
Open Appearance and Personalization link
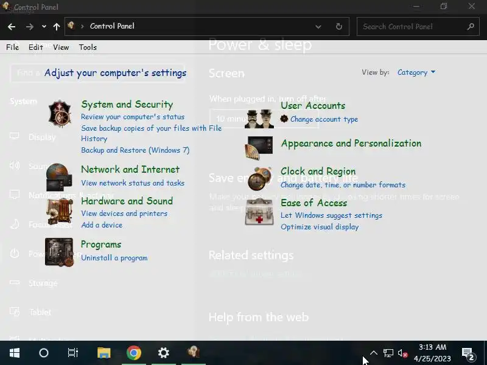point(351,144)
